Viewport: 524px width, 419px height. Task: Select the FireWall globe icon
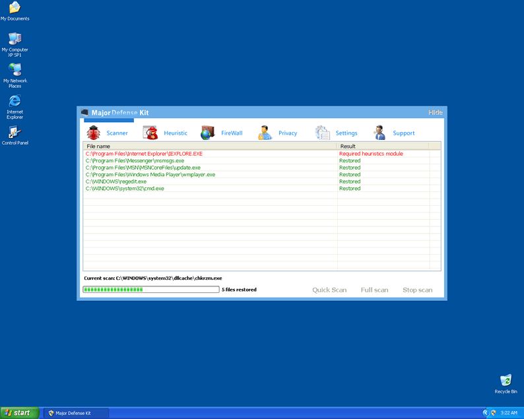[x=208, y=133]
